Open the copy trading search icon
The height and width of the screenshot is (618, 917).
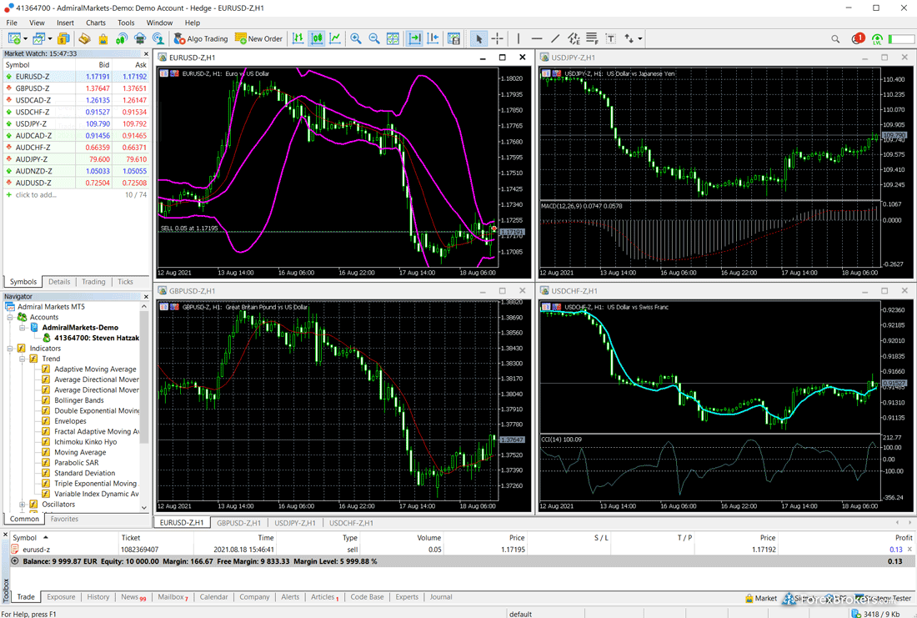(158, 38)
